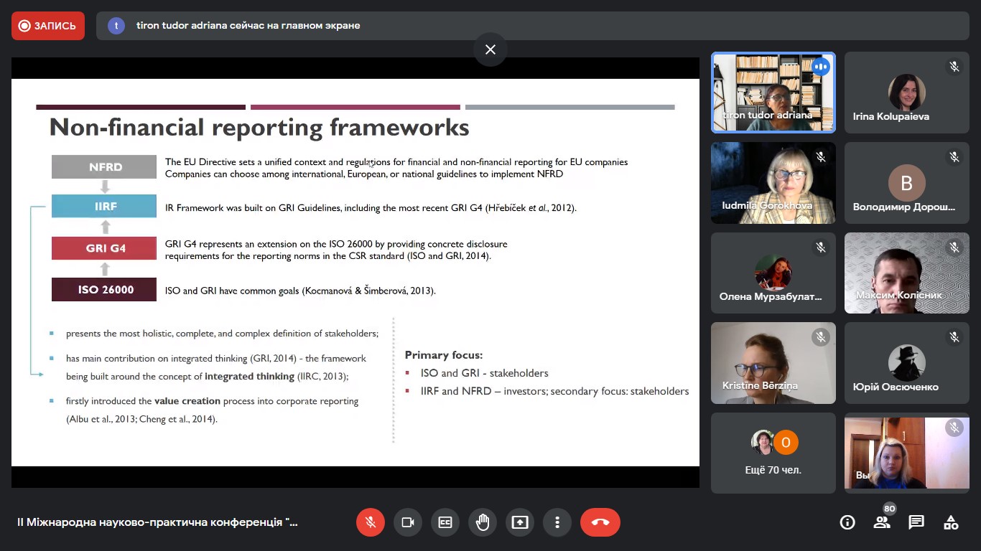Dismiss the pinned presentation with X button
The height and width of the screenshot is (551, 981).
click(x=490, y=50)
